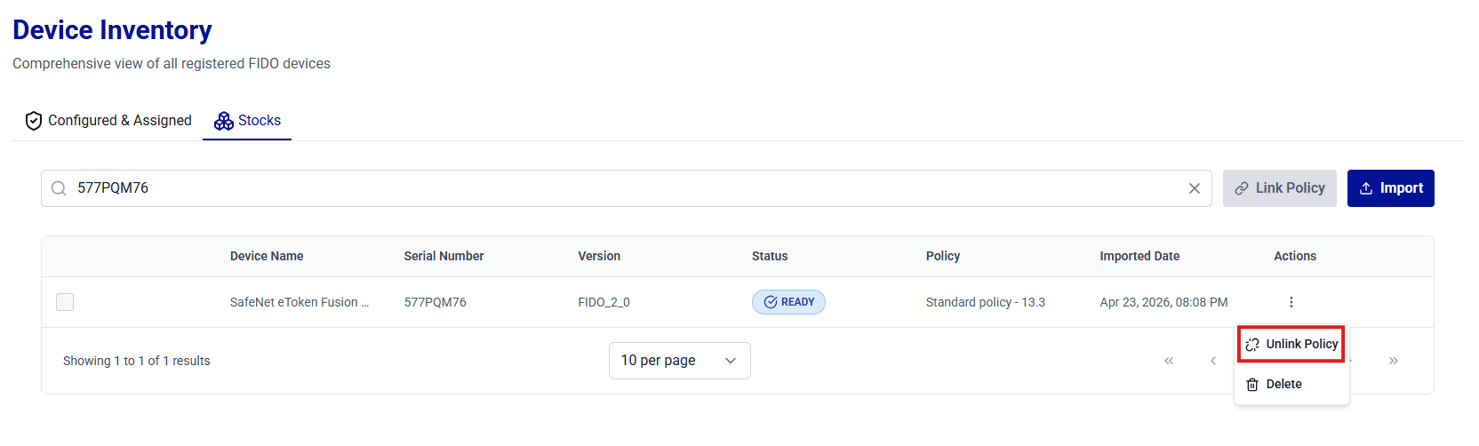Click the READY status badge
1479x446 pixels.
click(788, 302)
